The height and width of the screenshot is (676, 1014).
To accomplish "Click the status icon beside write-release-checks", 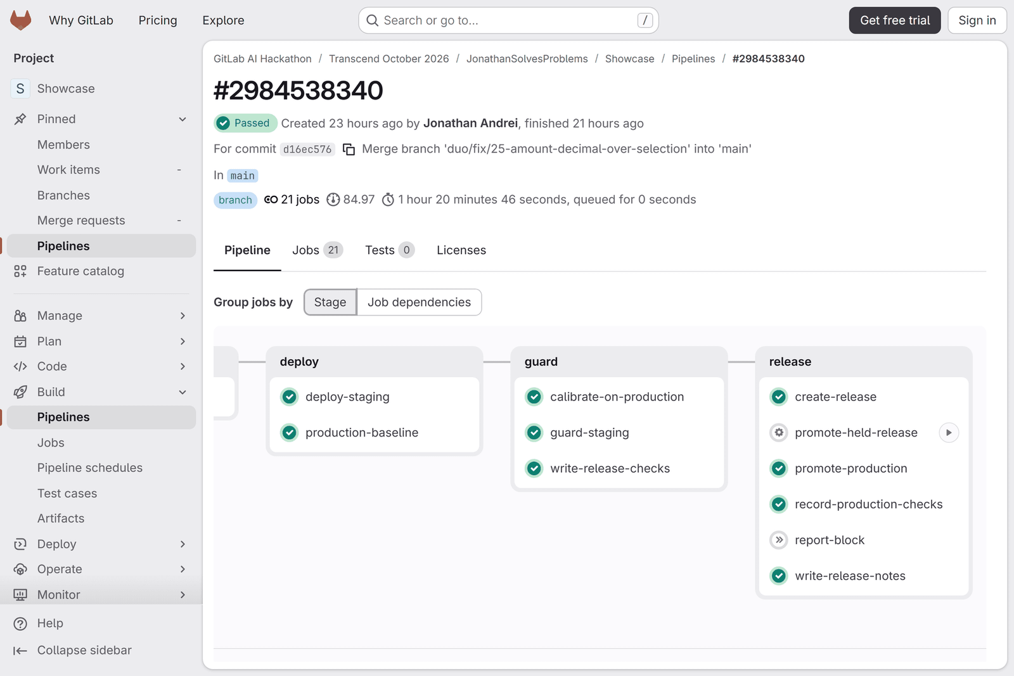I will click(534, 468).
